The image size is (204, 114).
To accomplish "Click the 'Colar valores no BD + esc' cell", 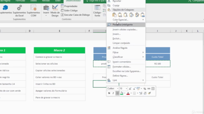I will 60,77.
